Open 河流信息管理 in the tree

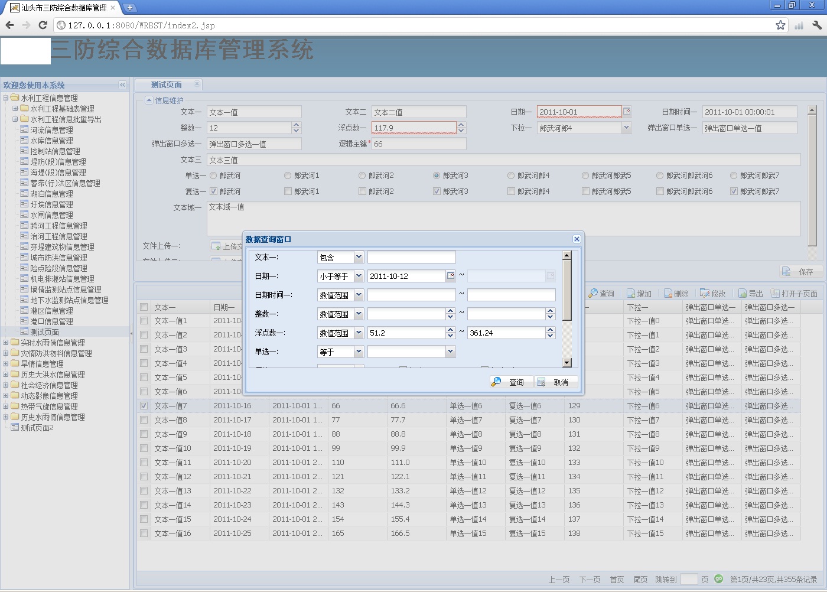52,130
